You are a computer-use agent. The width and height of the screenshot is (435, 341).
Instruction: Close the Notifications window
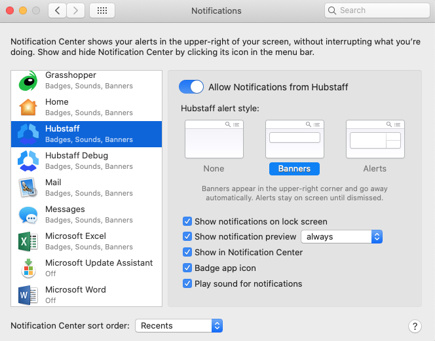pyautogui.click(x=10, y=10)
